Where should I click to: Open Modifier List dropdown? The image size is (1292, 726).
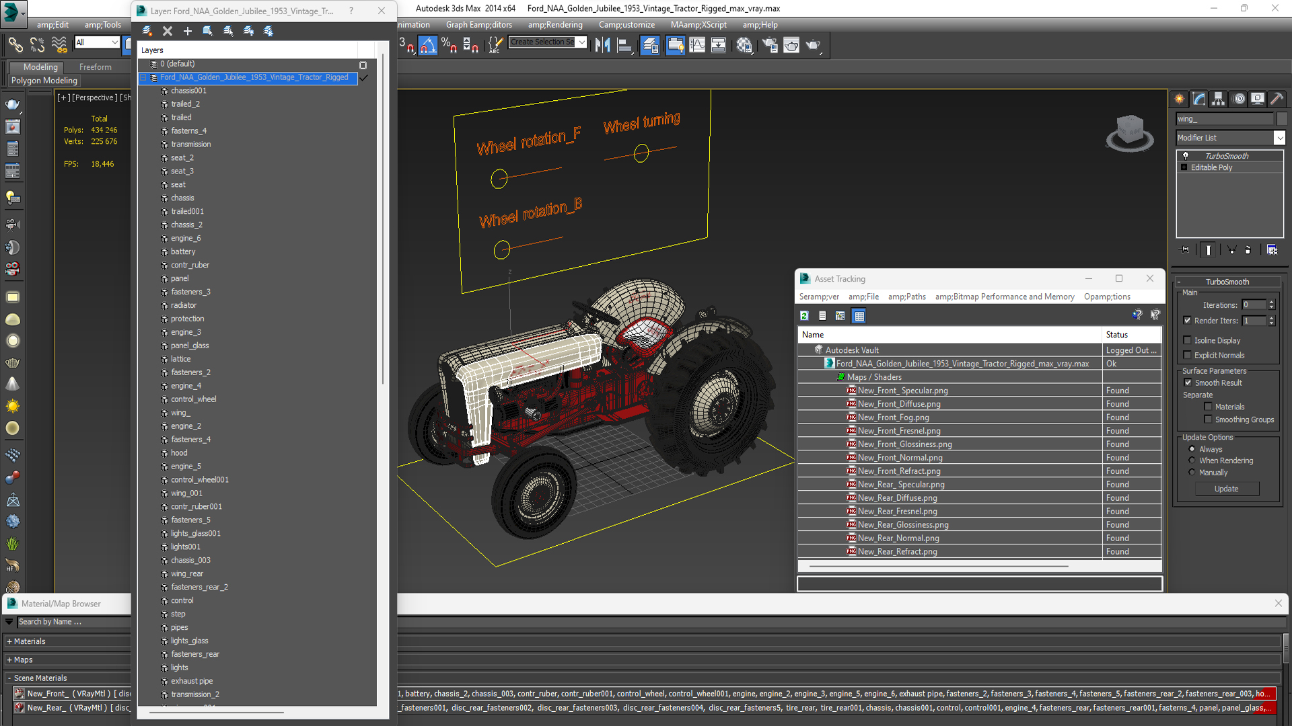point(1279,138)
